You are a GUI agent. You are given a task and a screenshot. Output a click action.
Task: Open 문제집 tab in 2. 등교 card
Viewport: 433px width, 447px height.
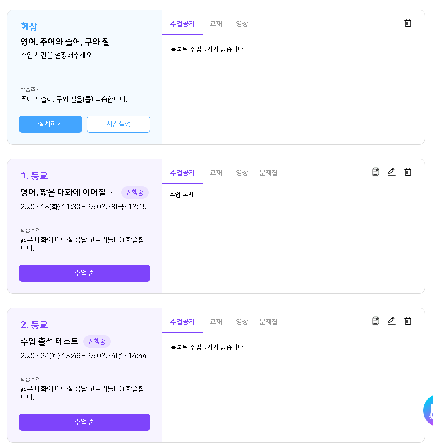268,322
